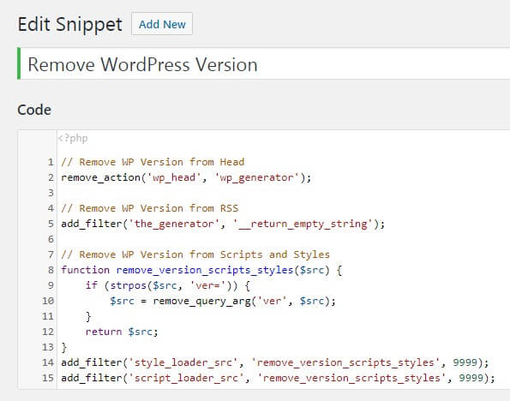Viewport: 510px width, 401px height.
Task: Click the Edit Snippet heading
Action: [x=70, y=24]
